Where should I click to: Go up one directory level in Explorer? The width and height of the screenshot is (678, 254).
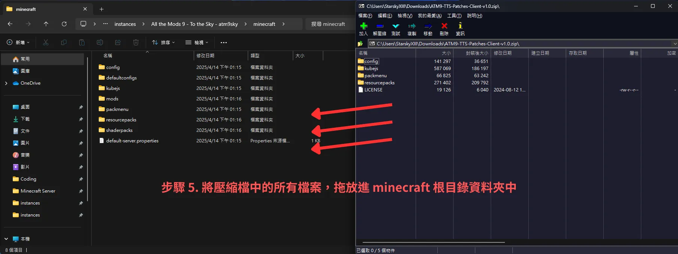46,24
